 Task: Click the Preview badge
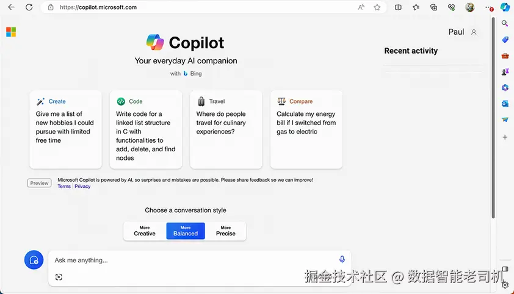point(39,183)
